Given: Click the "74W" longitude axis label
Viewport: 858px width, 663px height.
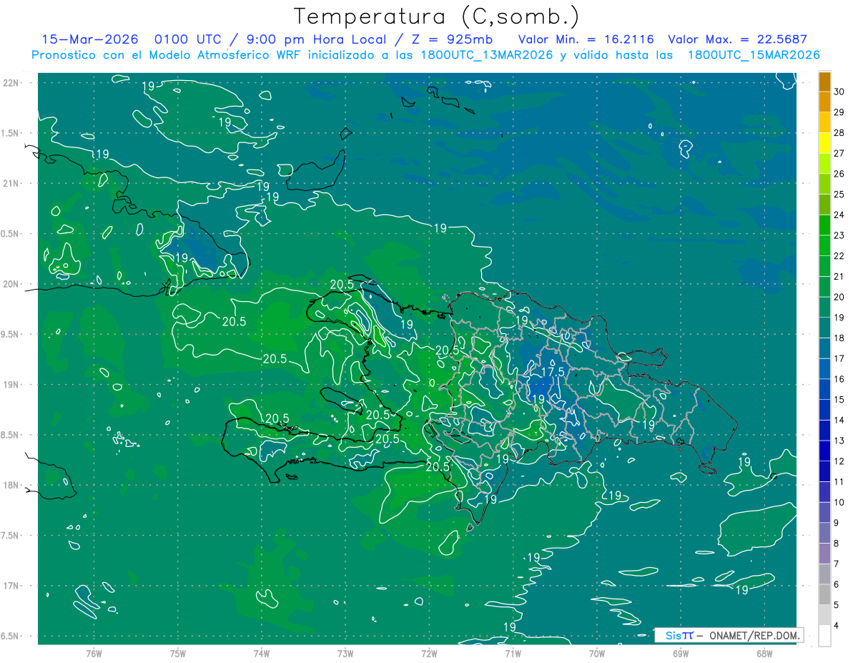Looking at the screenshot, I should coord(262,653).
